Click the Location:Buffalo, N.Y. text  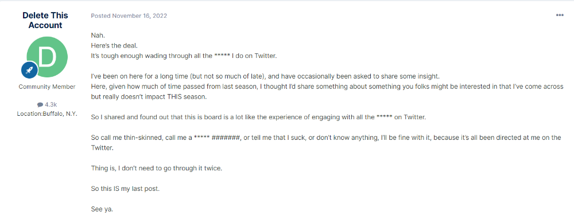point(47,114)
